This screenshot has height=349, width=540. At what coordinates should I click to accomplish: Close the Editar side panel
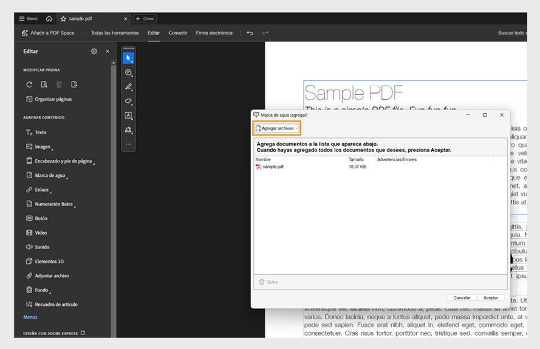pyautogui.click(x=108, y=52)
